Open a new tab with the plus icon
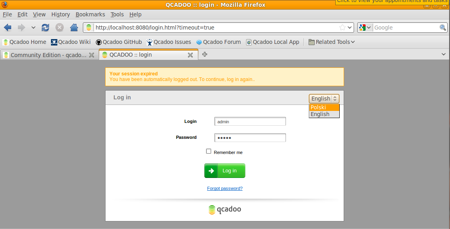450x229 pixels. point(205,54)
